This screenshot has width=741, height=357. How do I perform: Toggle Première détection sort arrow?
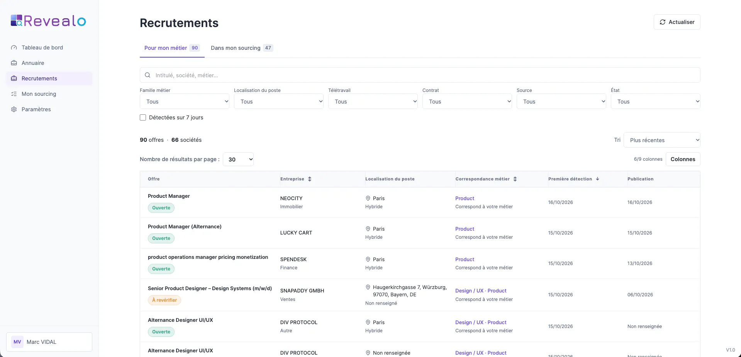pos(598,179)
